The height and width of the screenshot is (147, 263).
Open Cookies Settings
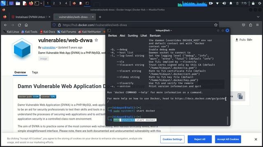[x=172, y=139]
